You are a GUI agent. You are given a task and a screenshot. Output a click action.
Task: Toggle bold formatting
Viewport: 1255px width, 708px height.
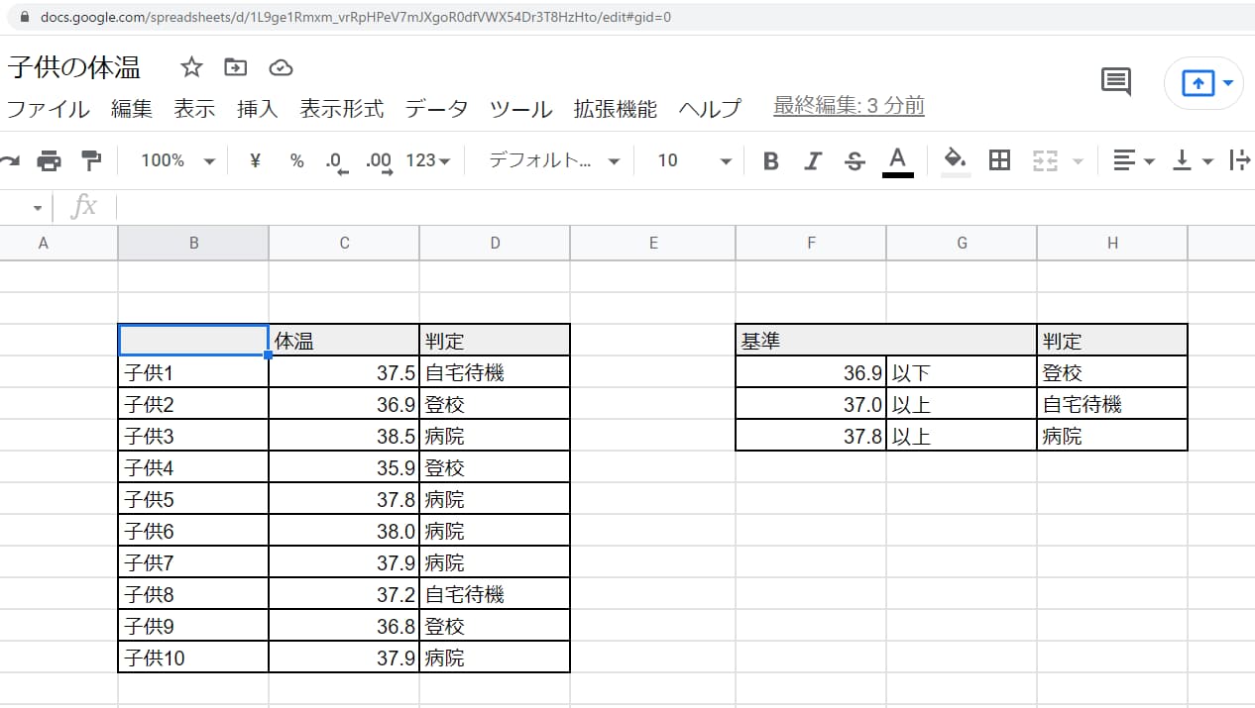pyautogui.click(x=771, y=161)
